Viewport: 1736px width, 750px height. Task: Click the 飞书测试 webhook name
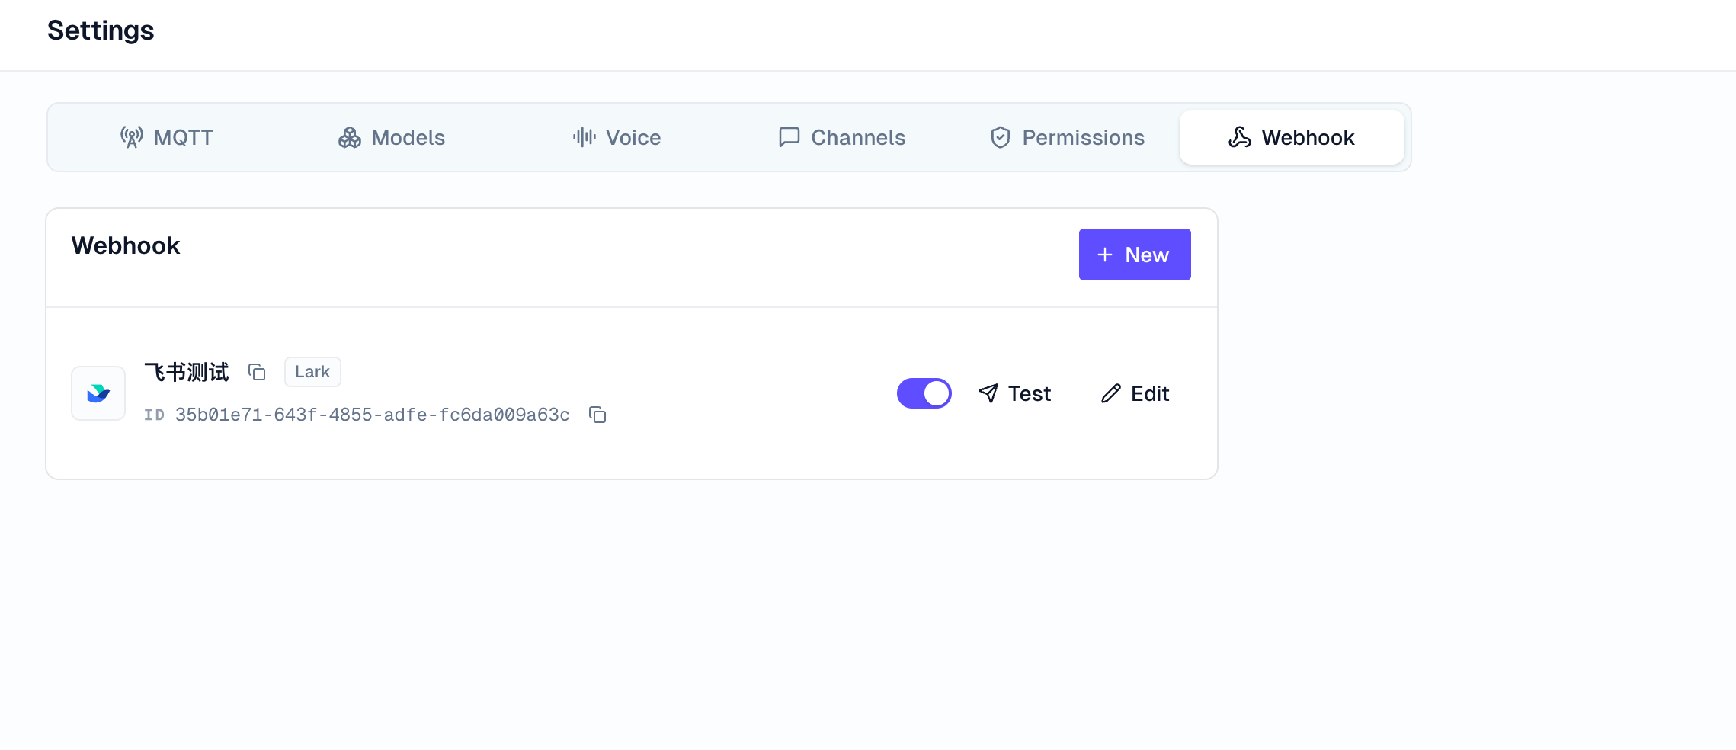pos(187,372)
